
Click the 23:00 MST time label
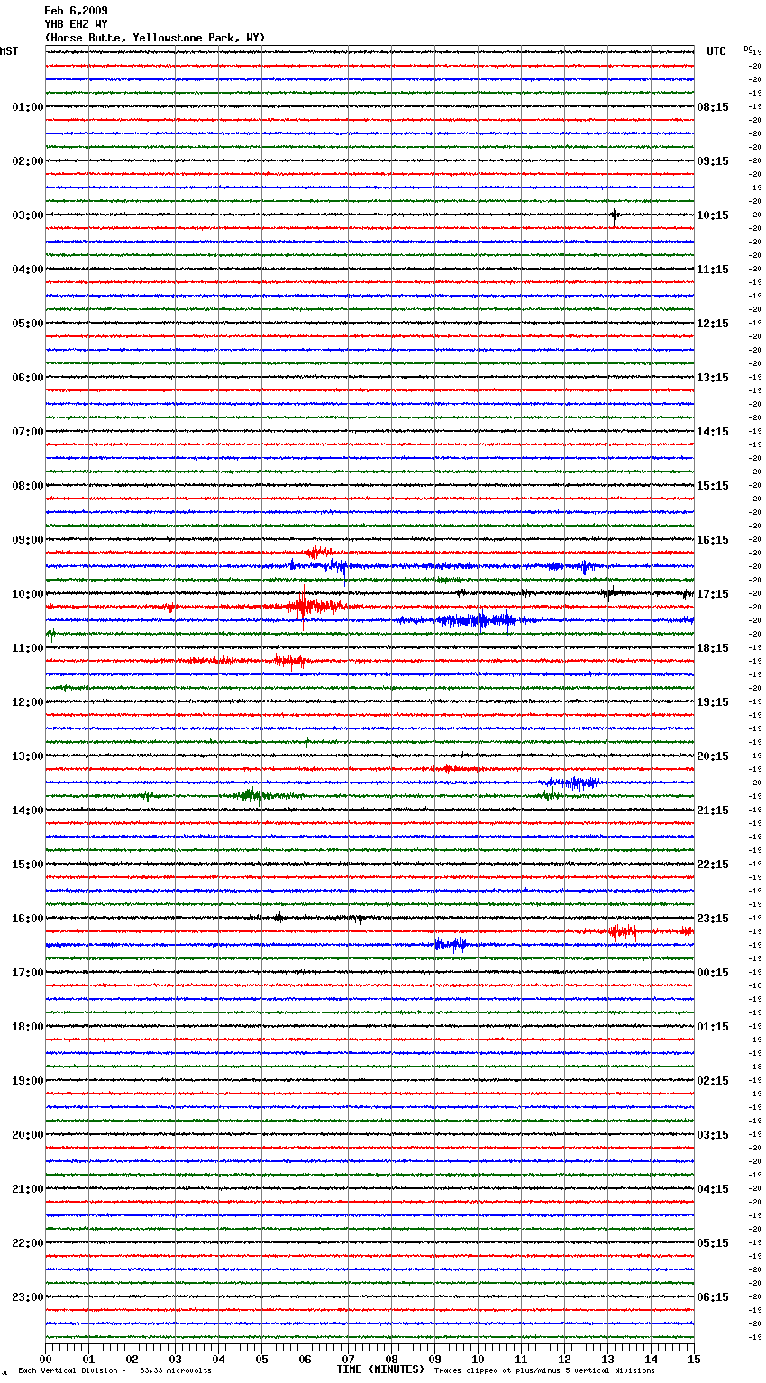tap(28, 1297)
